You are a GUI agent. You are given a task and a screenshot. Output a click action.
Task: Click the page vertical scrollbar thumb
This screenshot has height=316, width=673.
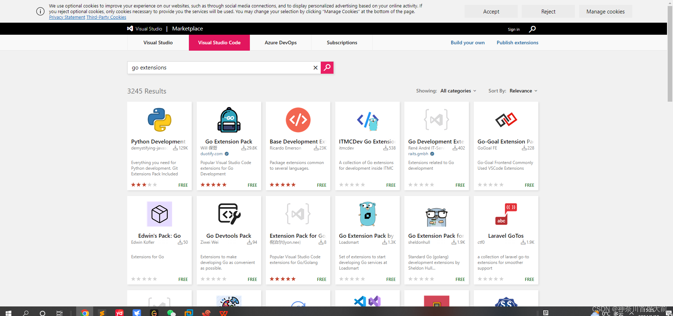coord(670,53)
